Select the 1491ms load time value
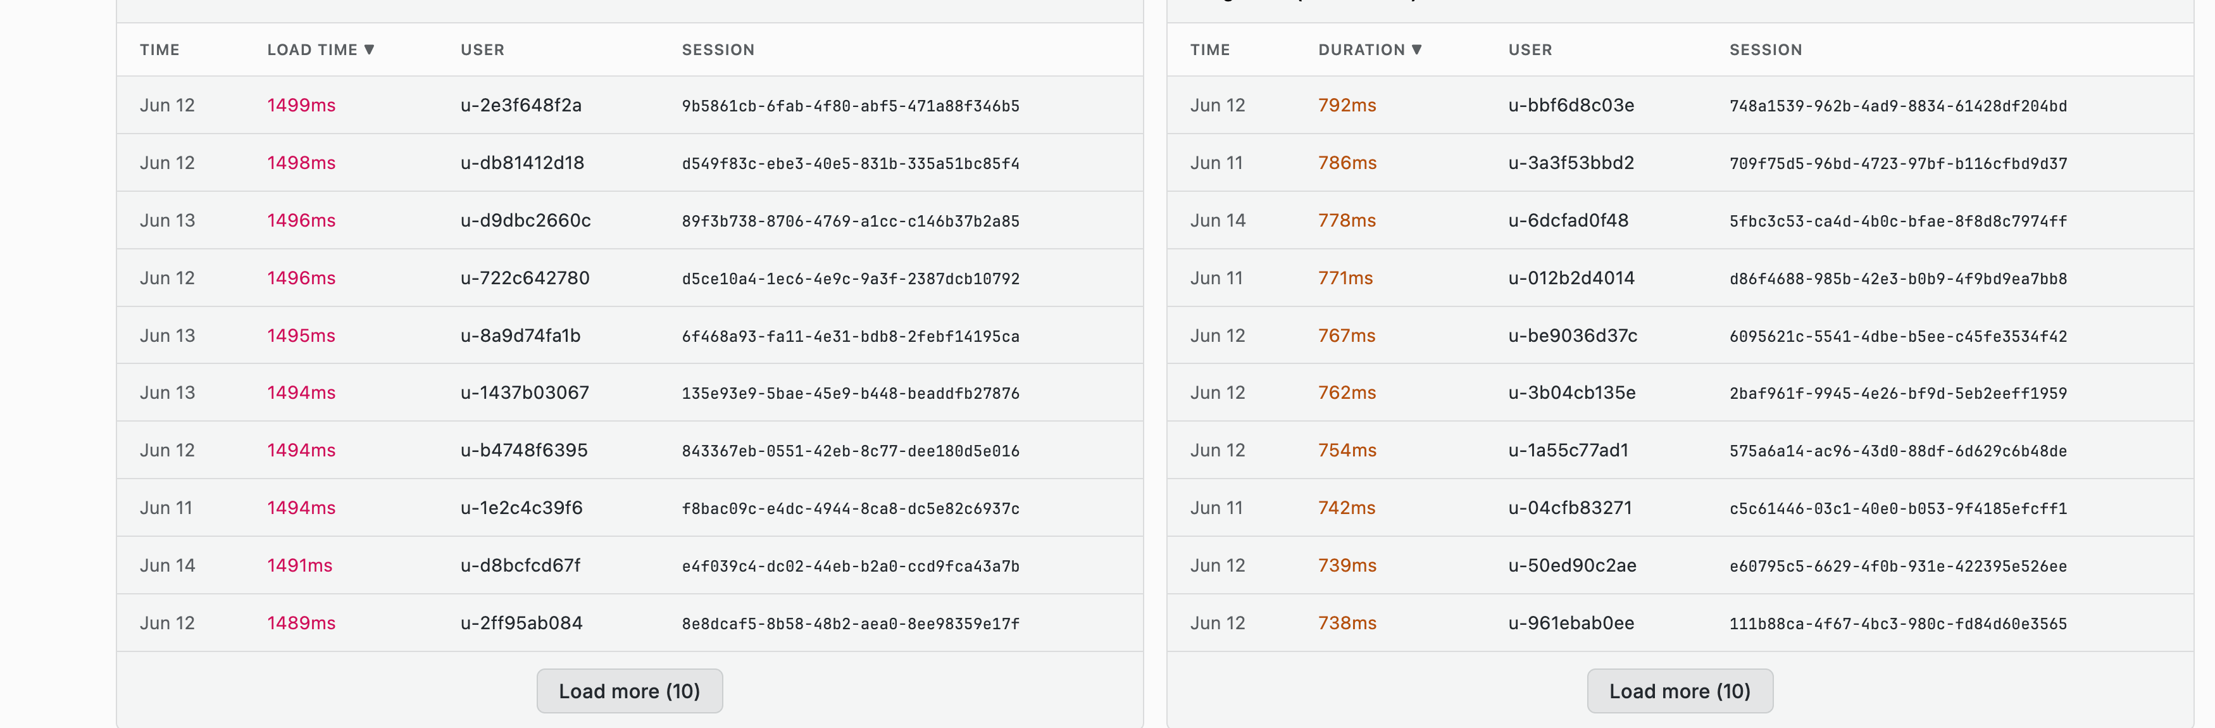2215x728 pixels. [x=299, y=565]
